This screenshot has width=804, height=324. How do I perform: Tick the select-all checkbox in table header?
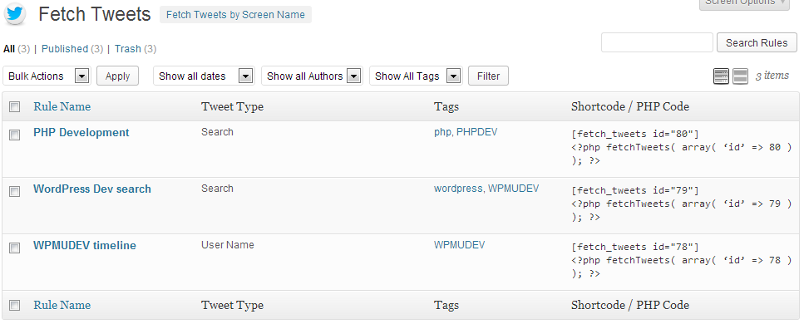point(15,106)
